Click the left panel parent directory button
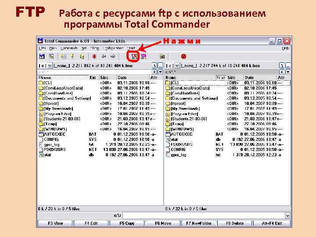 (x=160, y=66)
